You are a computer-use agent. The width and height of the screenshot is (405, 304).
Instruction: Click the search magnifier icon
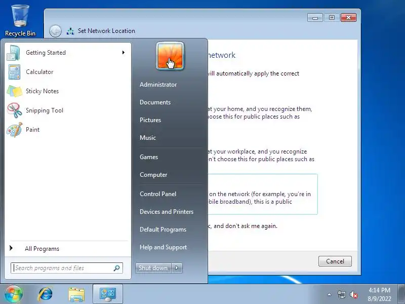click(x=117, y=268)
